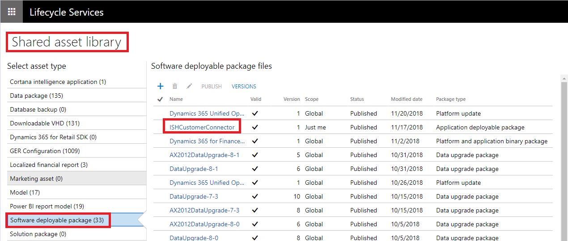Select Dynamics 365 for Retail SDK type
Screen dimensions: 568x241
pyautogui.click(x=76, y=137)
